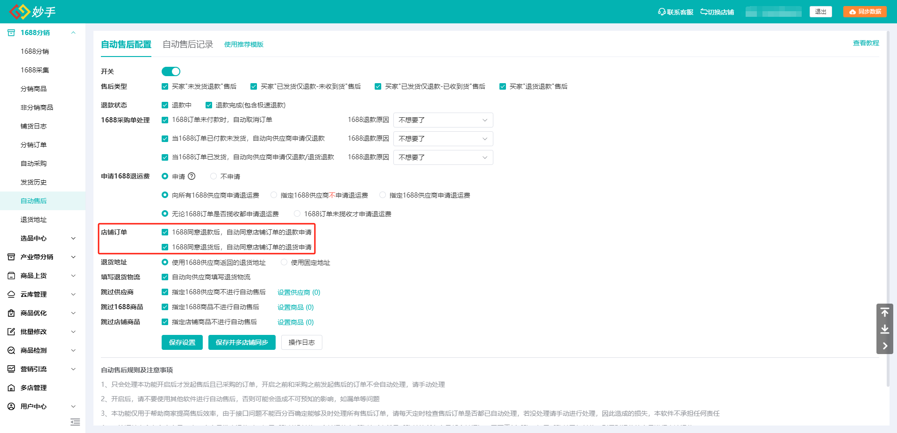Viewport: 897px width, 433px height.
Task: Uncheck 退款中 checkbox
Action: tap(165, 105)
